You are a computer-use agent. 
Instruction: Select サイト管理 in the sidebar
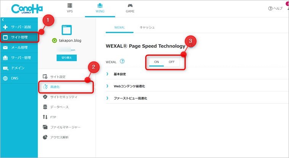coord(19,37)
